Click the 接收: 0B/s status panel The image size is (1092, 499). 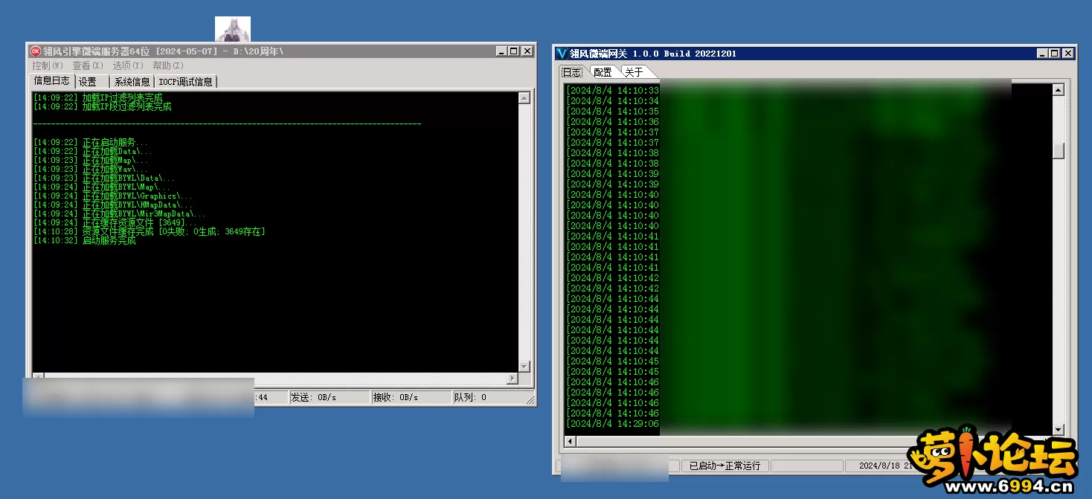pyautogui.click(x=411, y=397)
